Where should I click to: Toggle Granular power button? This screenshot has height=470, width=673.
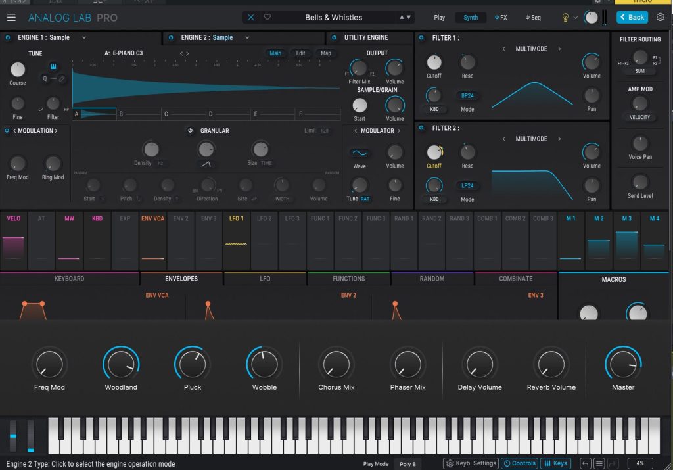191,131
